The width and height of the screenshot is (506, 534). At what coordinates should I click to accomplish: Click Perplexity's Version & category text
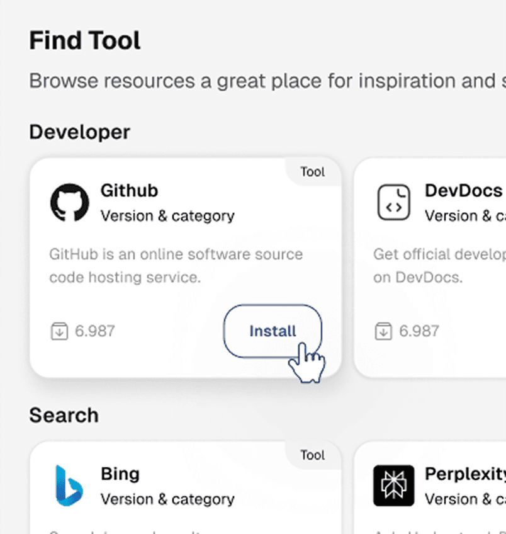pyautogui.click(x=466, y=499)
